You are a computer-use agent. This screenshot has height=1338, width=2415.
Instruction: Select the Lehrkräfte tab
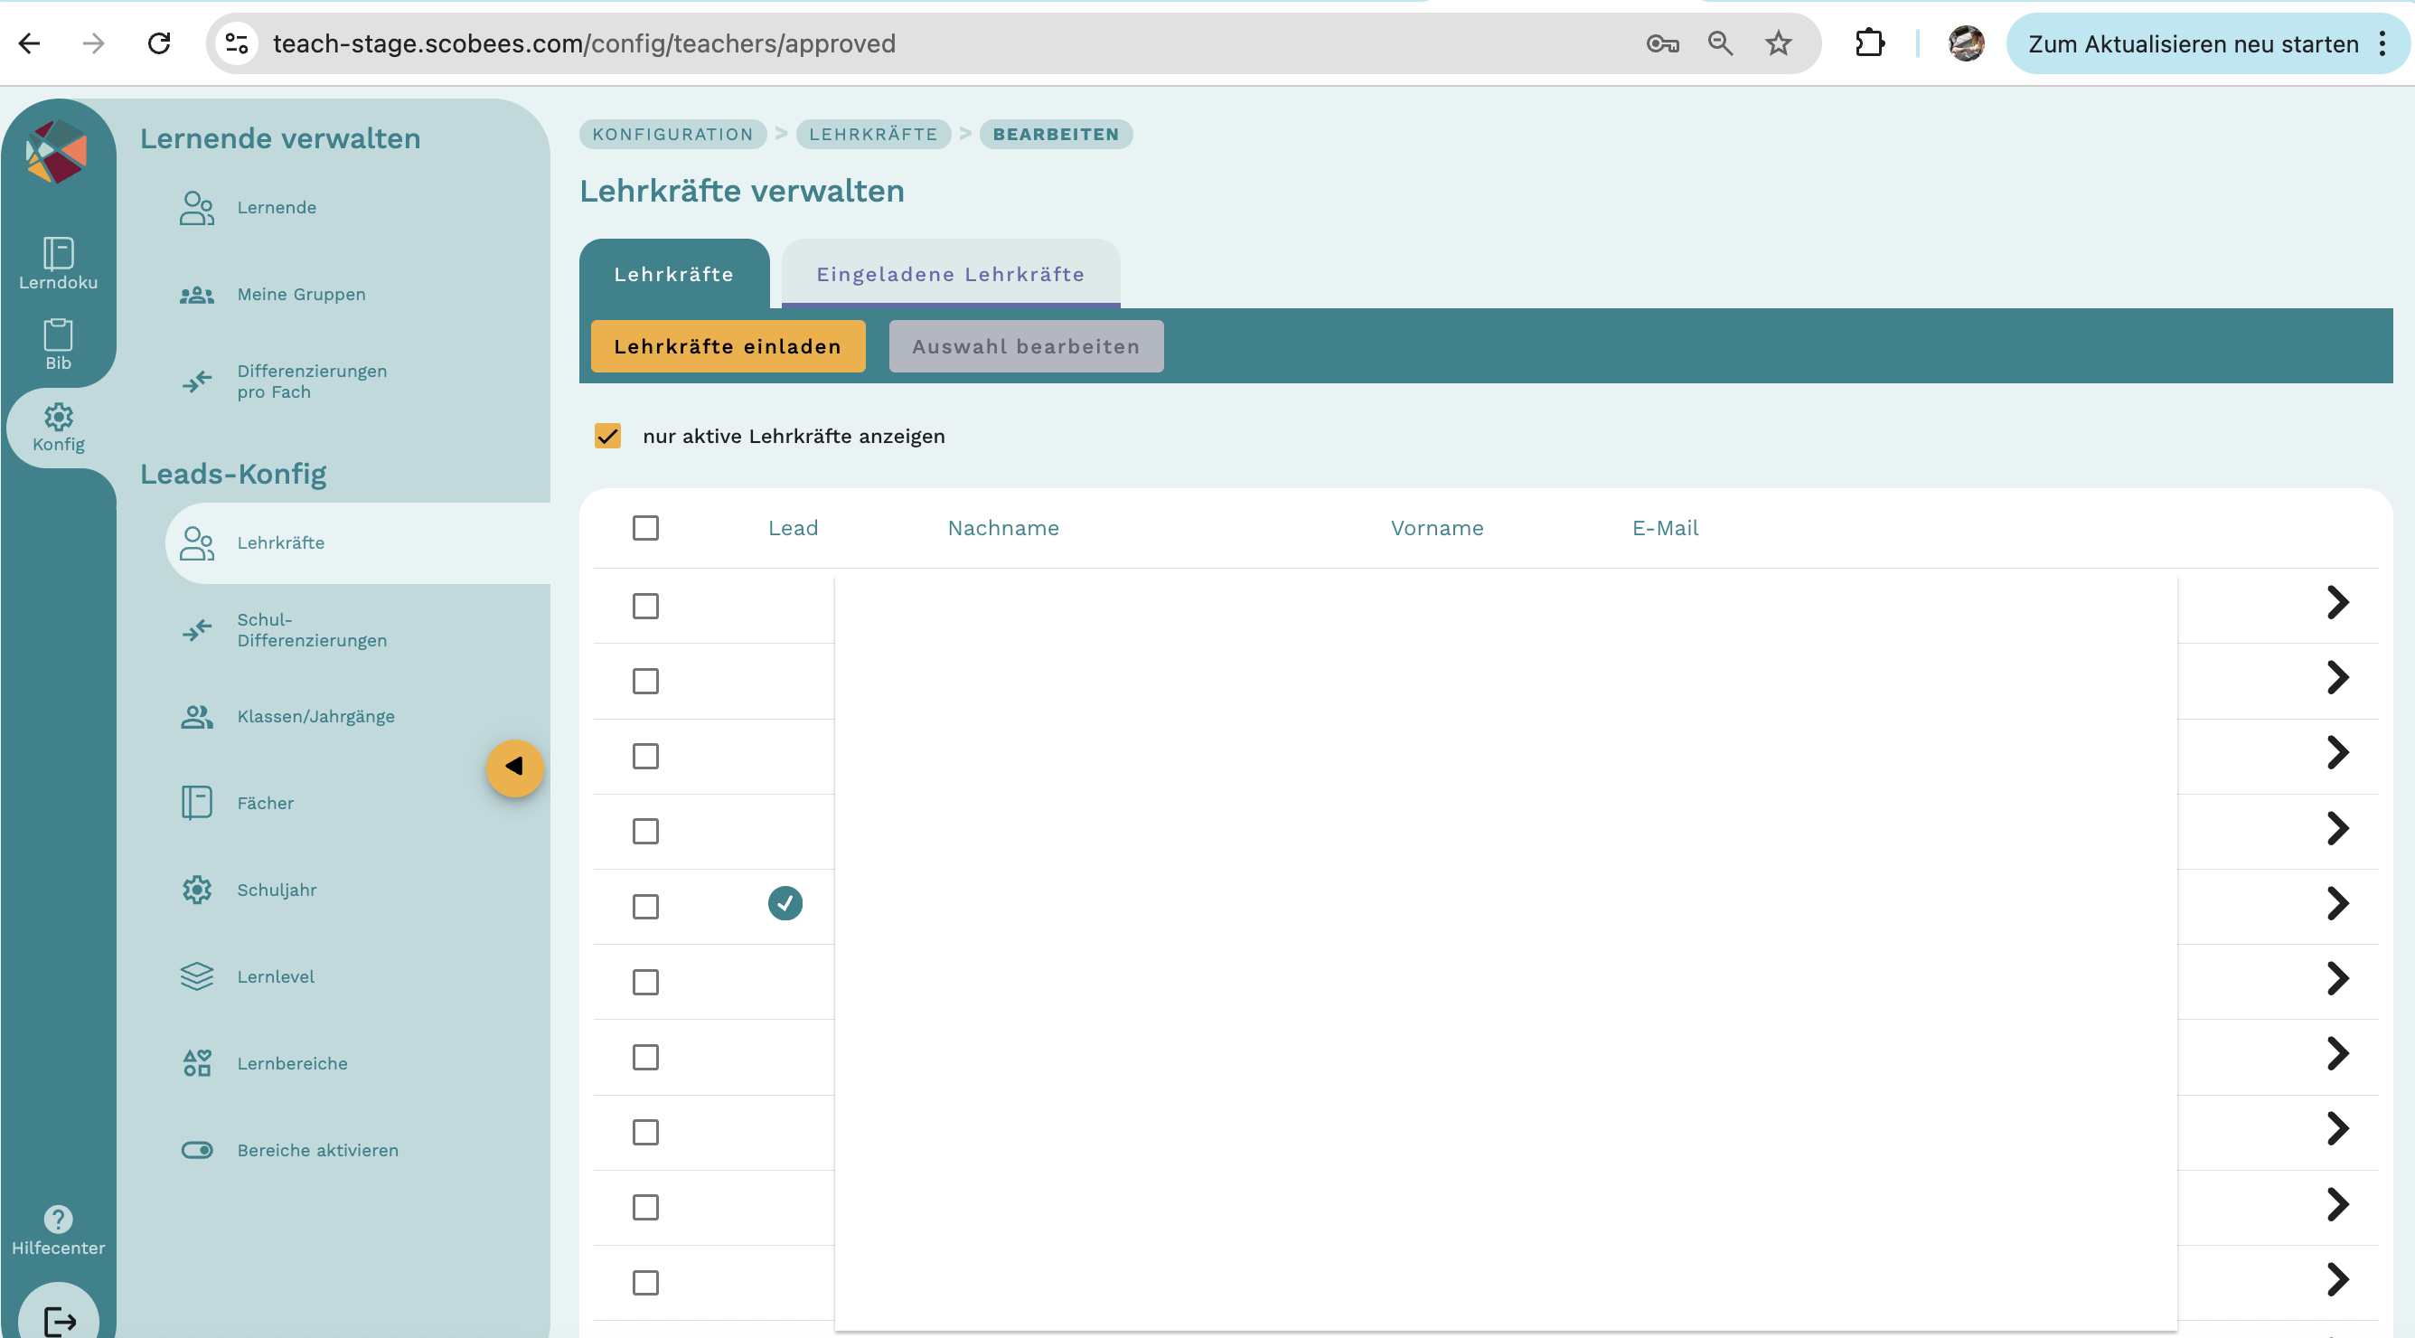pyautogui.click(x=673, y=274)
